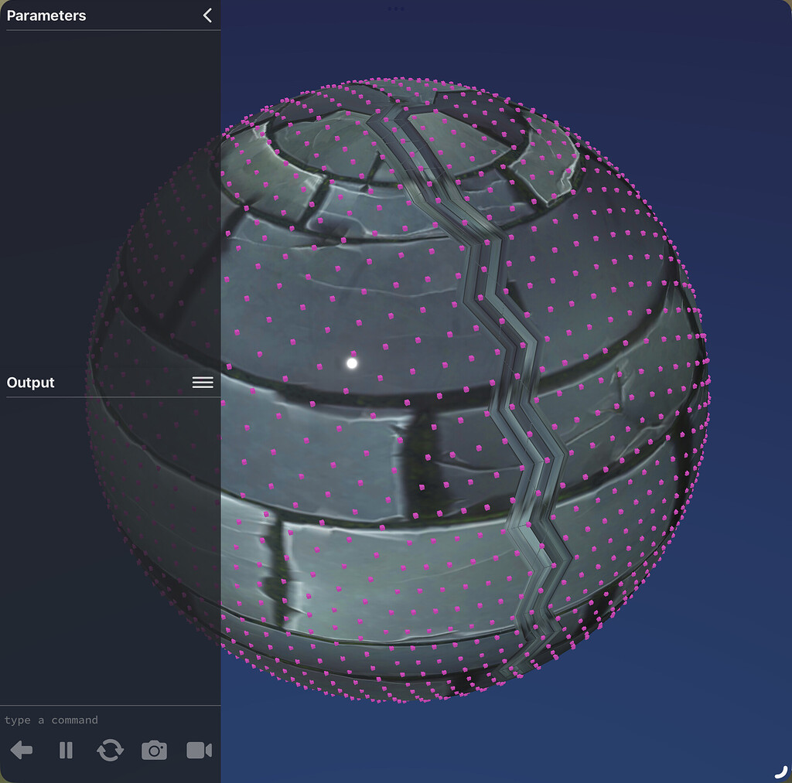Select the Output panel header
The image size is (792, 783).
pyautogui.click(x=30, y=382)
